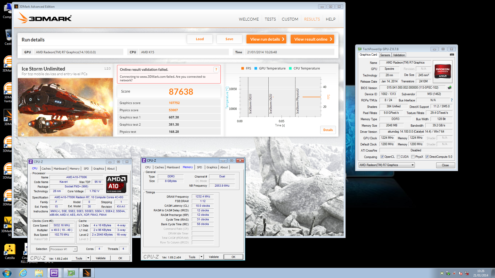Click the Recycle Bin (Cestino) desktop icon
495x278 pixels.
coord(8,37)
